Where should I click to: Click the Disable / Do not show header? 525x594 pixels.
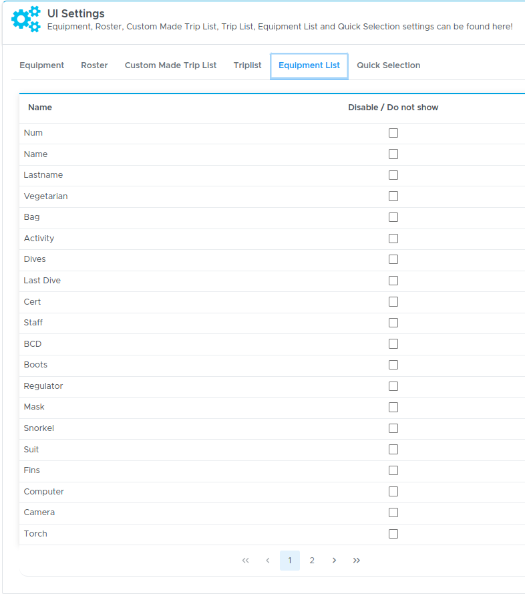tap(393, 108)
